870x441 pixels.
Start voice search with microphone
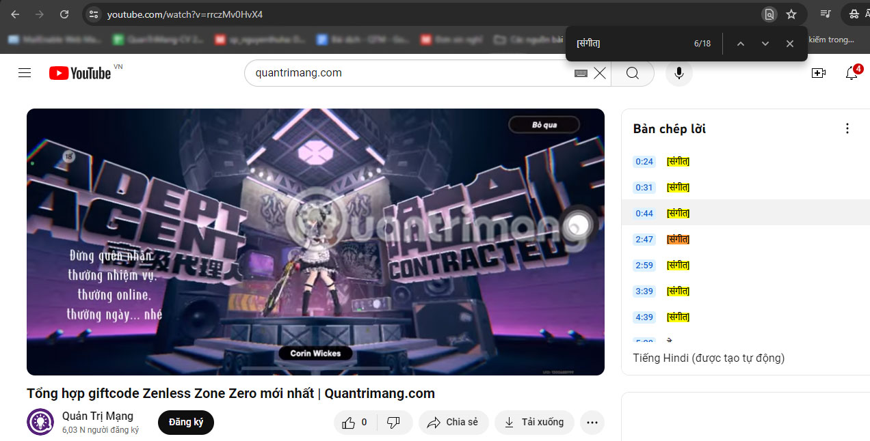[x=678, y=73]
